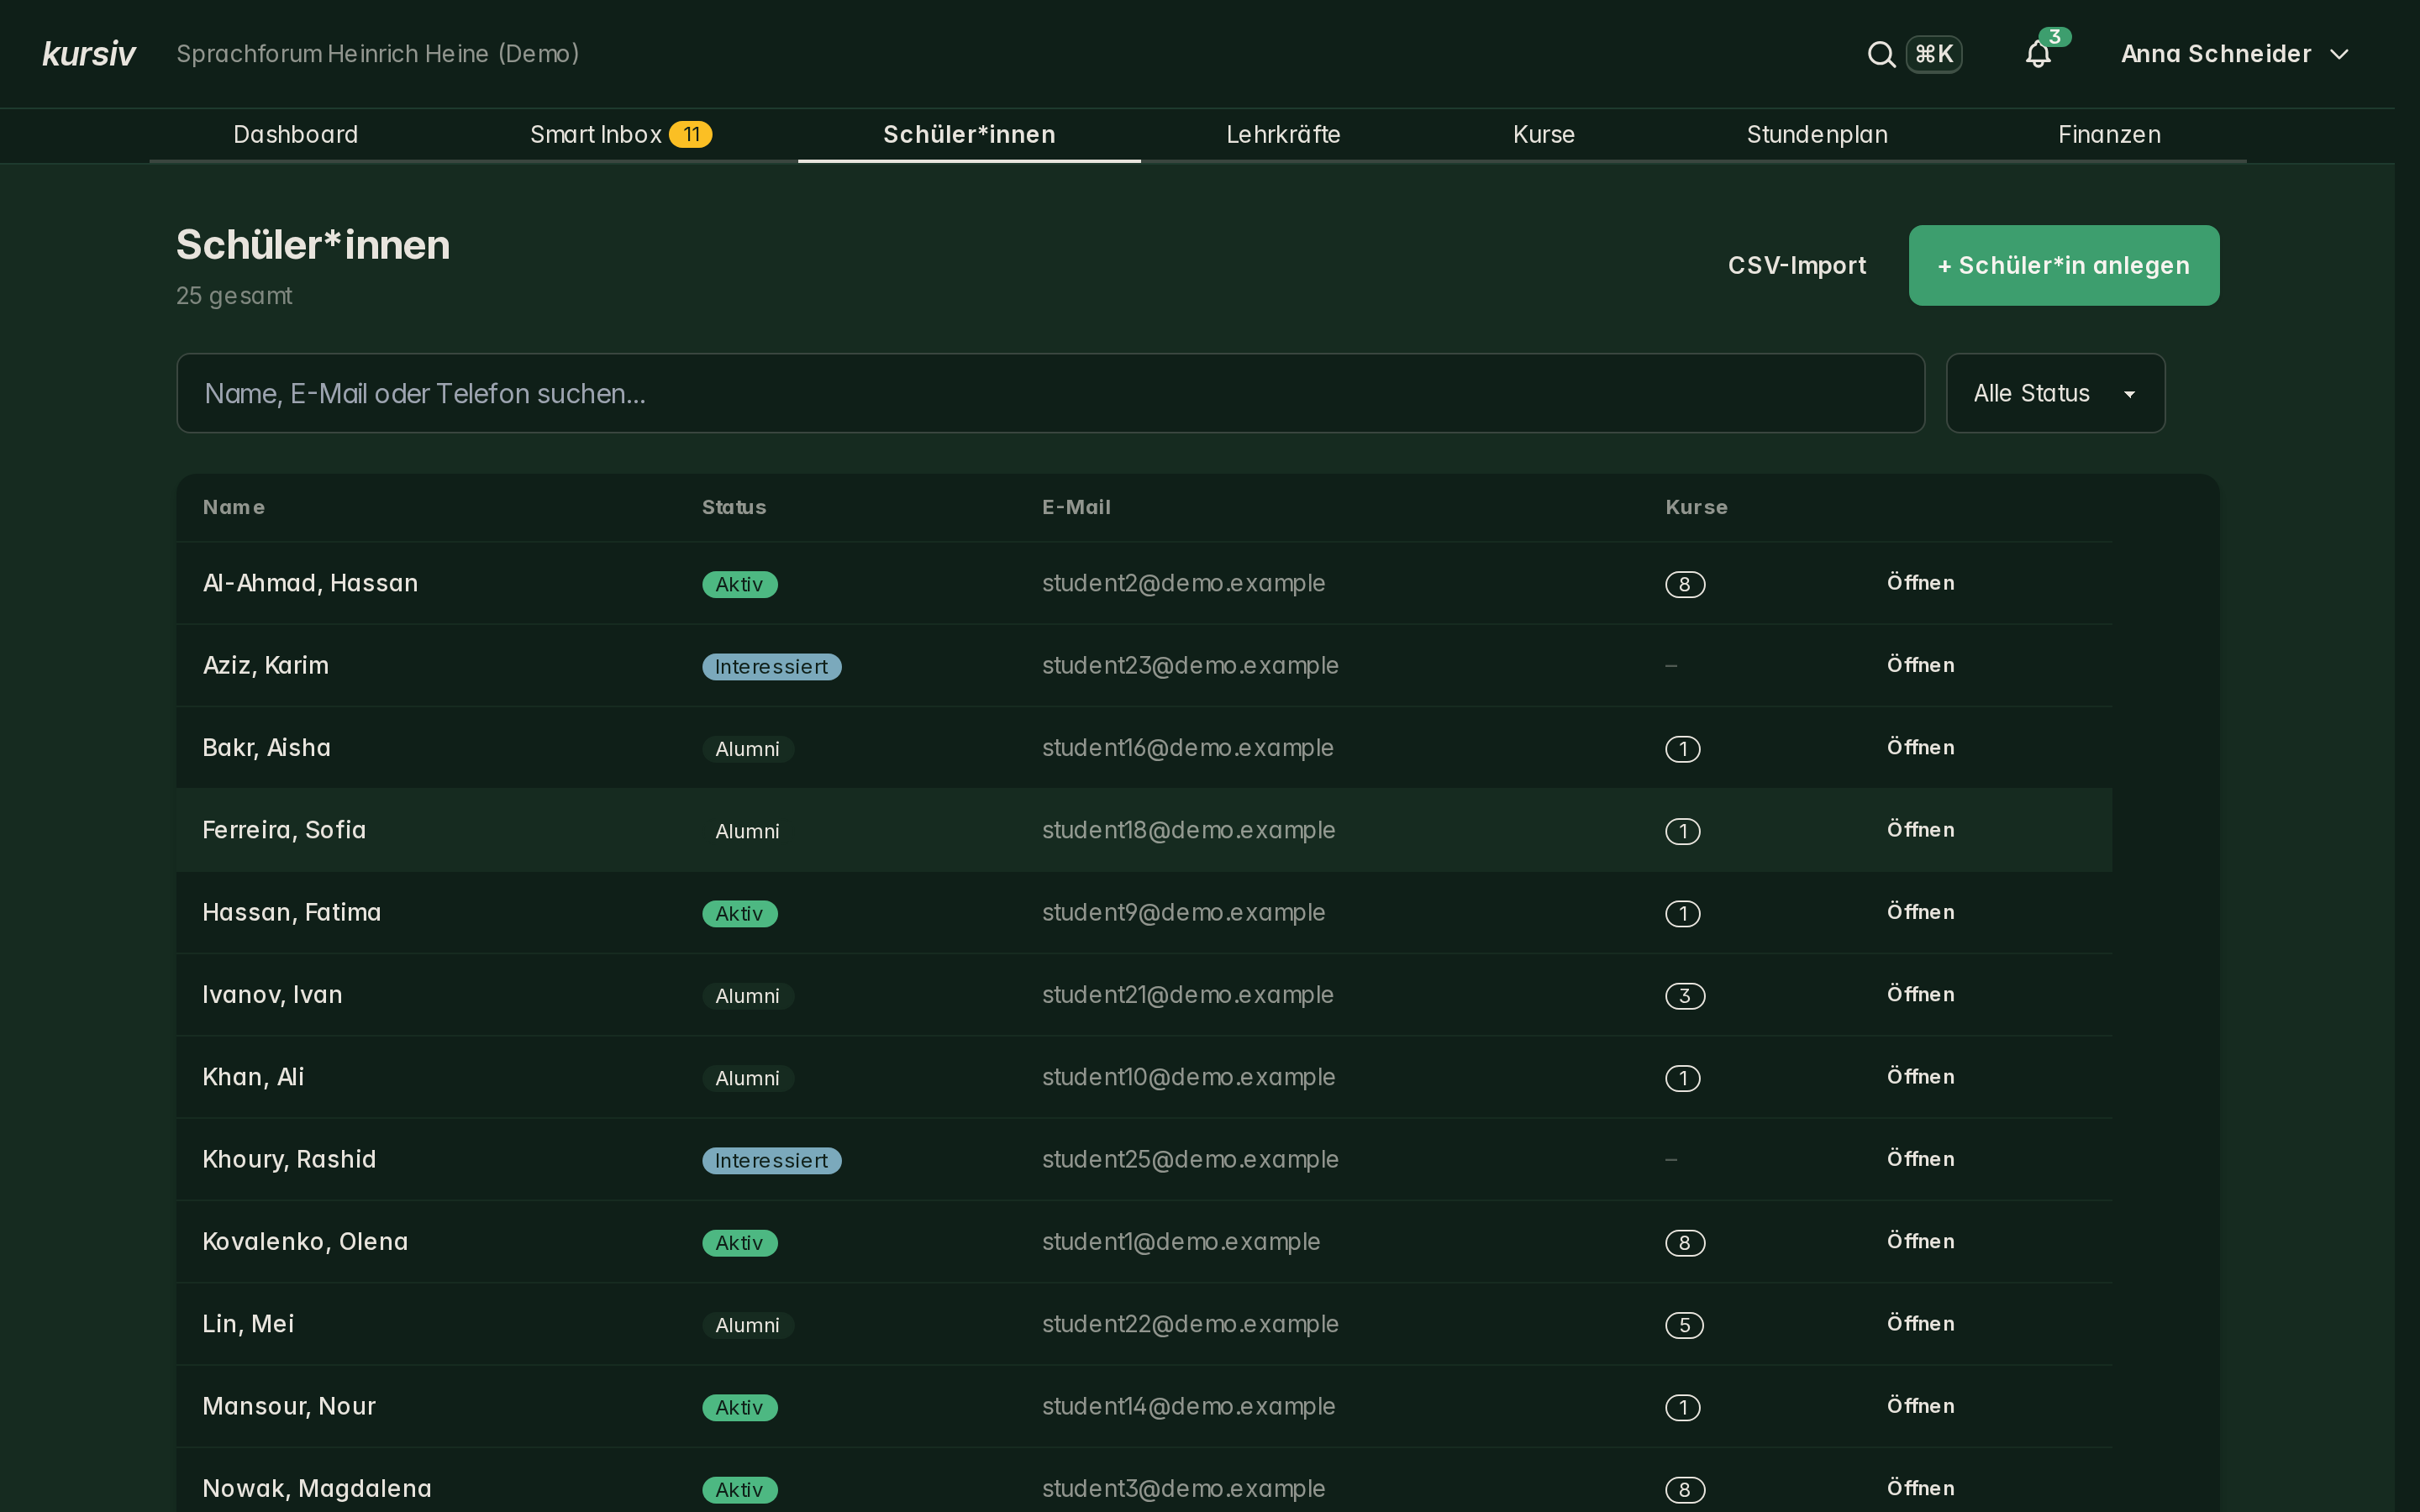2420x1512 pixels.
Task: Click the E-Mail column header
Action: pos(1076,507)
